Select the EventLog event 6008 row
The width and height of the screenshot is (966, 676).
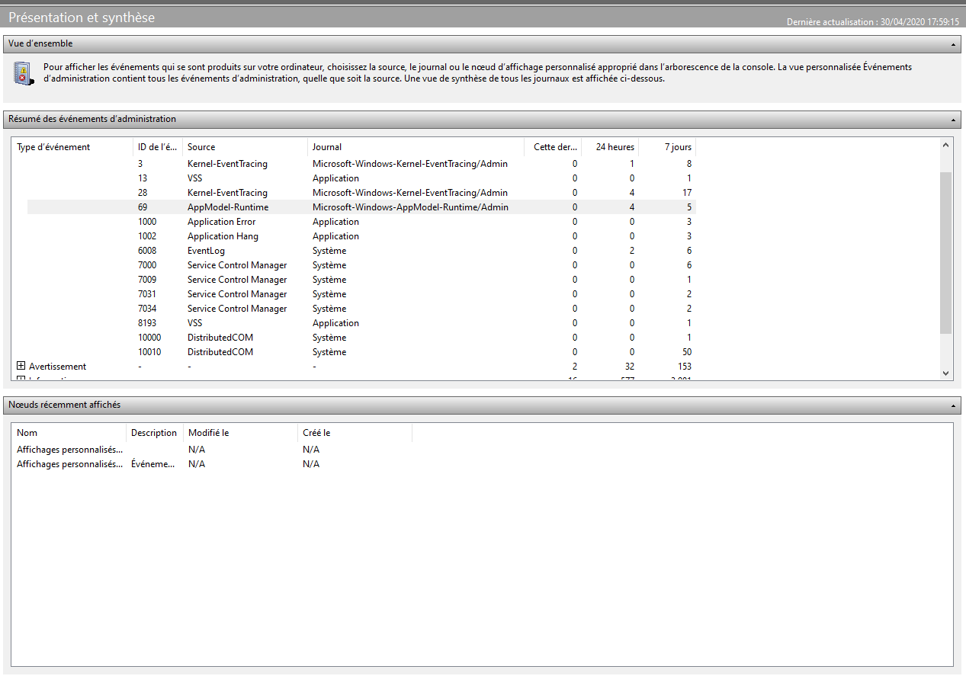pyautogui.click(x=361, y=251)
